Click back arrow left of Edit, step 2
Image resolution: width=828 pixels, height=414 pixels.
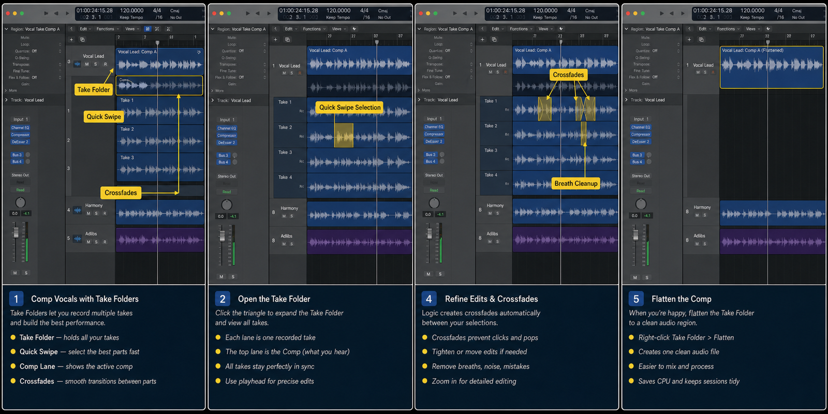pos(276,29)
